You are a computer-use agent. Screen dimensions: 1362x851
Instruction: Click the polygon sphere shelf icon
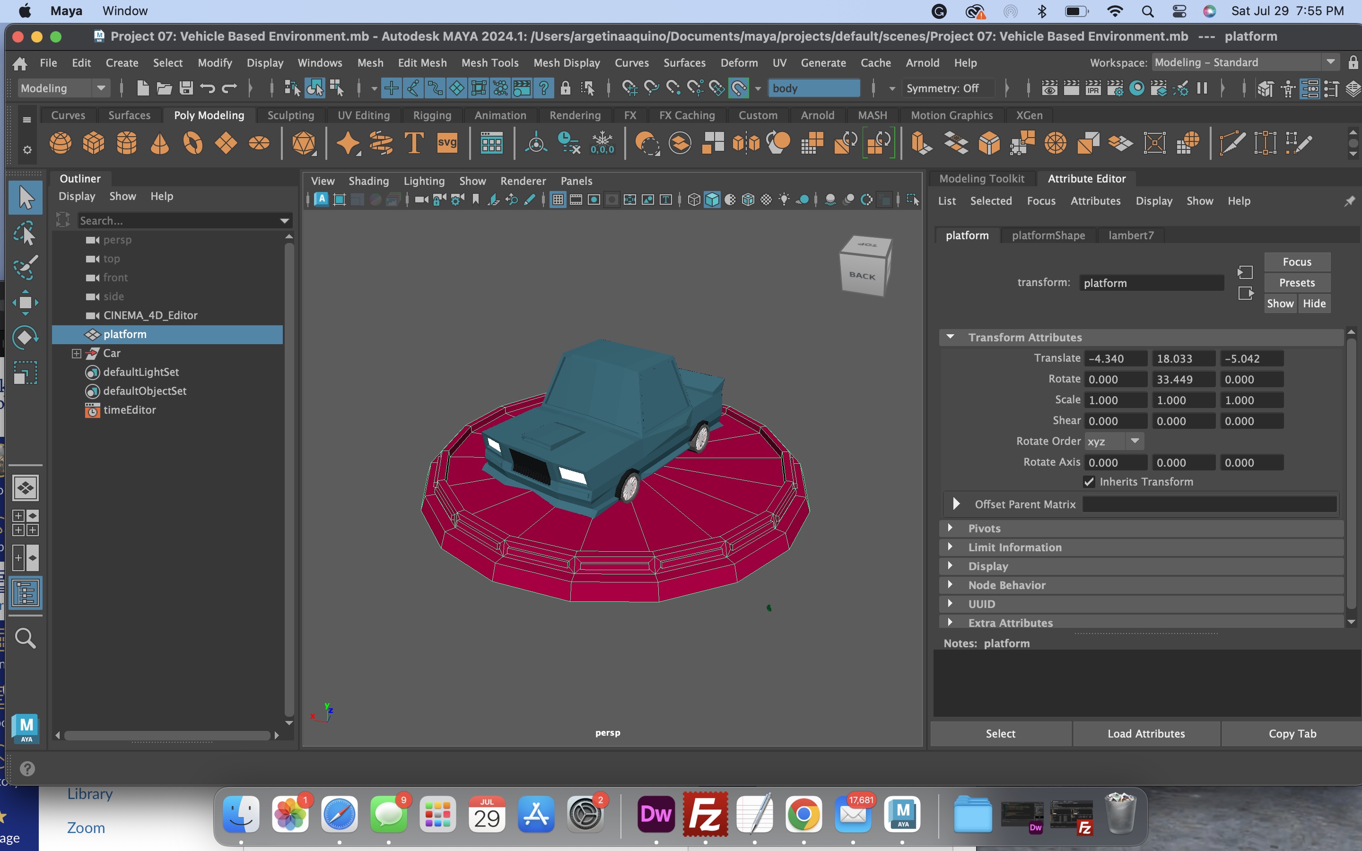coord(60,143)
